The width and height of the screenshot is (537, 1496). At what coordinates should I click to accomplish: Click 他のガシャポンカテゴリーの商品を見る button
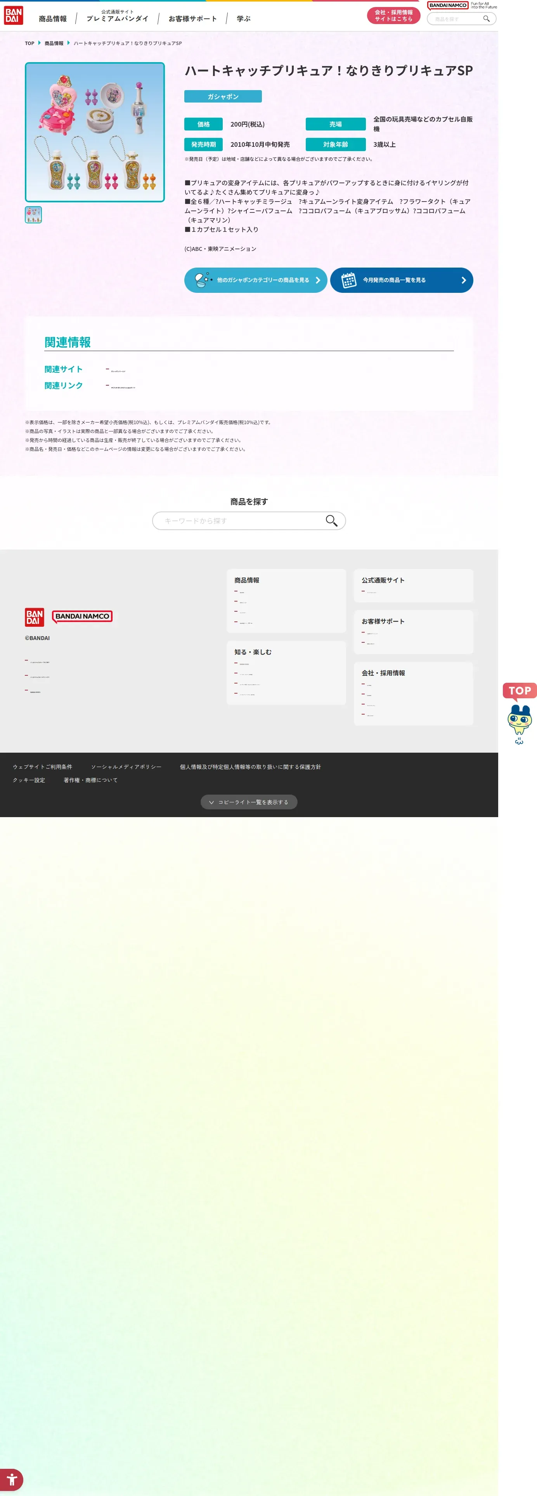[x=256, y=280]
